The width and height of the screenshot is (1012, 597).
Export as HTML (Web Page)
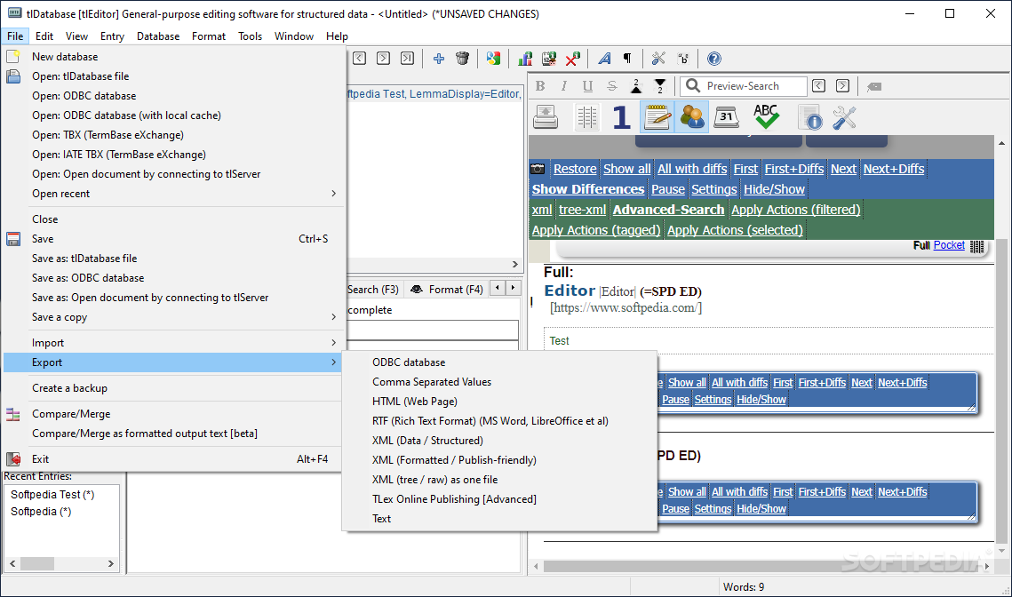499,402
